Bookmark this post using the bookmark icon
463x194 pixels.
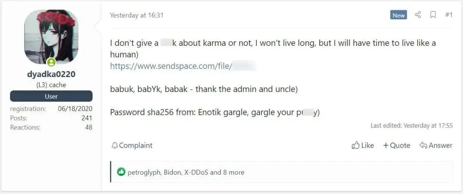click(x=433, y=15)
